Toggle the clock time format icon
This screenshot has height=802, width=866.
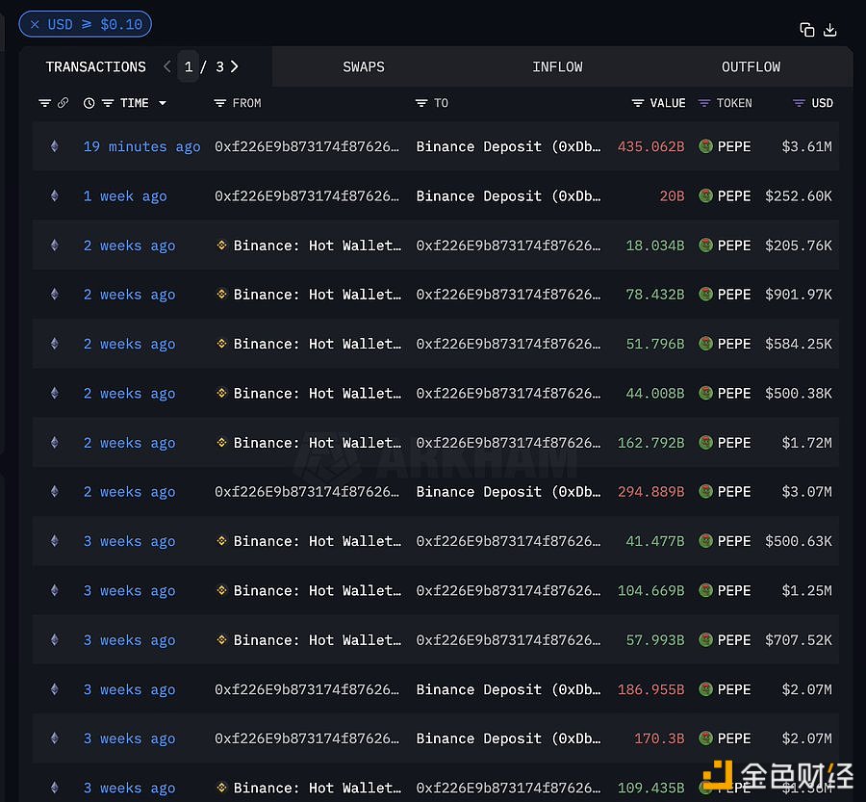(x=89, y=103)
